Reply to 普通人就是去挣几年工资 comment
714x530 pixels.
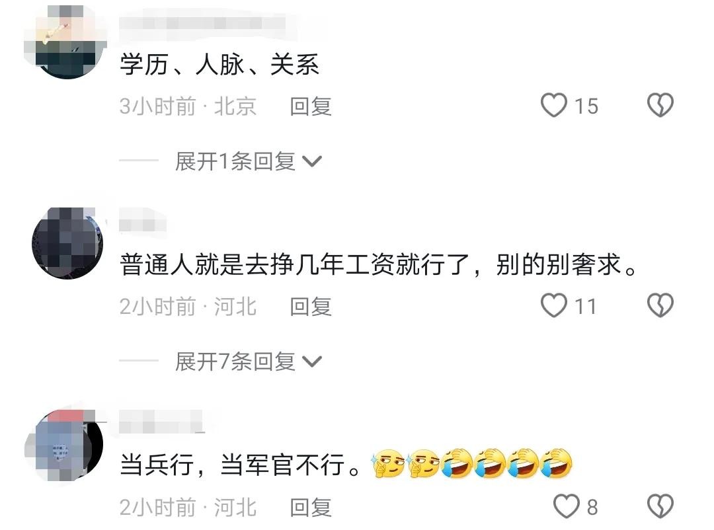click(x=311, y=307)
